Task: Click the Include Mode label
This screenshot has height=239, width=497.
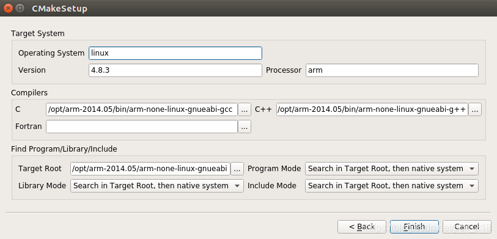Action: pyautogui.click(x=272, y=186)
